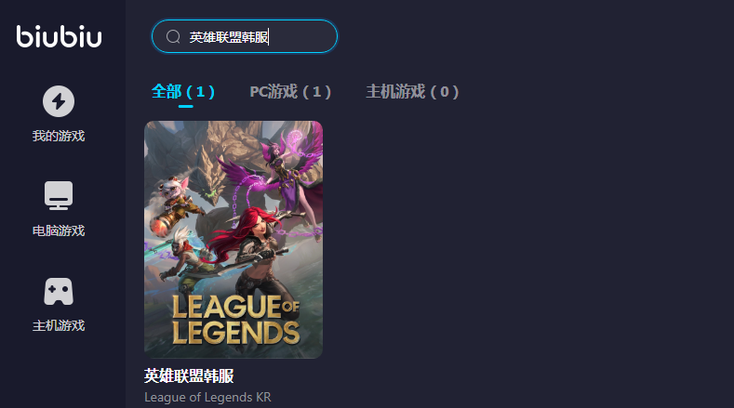Click the biubiu logo

pyautogui.click(x=59, y=36)
